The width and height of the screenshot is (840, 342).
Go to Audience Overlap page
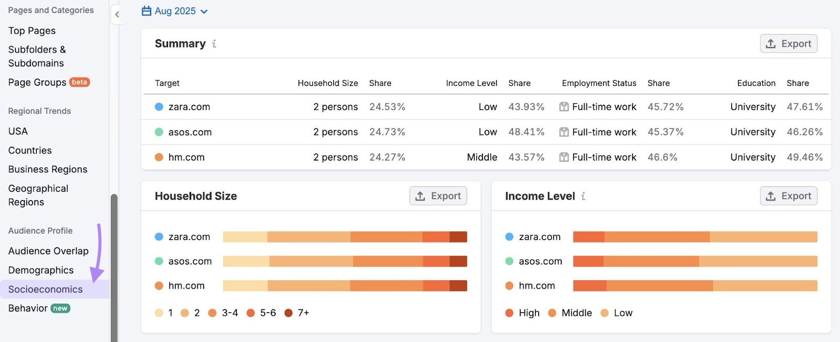[48, 251]
